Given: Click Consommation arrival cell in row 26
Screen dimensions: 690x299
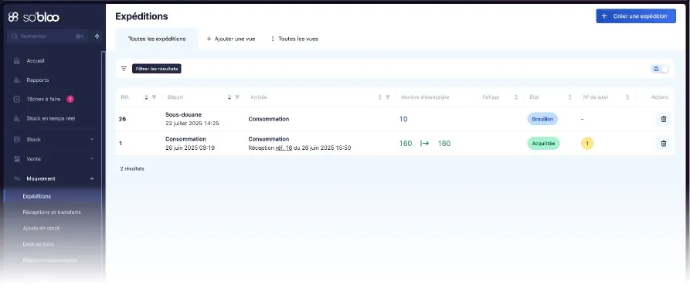Looking at the screenshot, I should tap(269, 119).
